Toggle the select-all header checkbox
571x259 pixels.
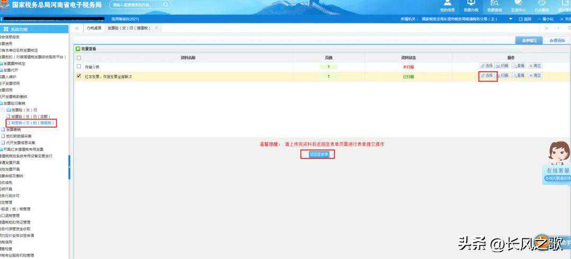(x=79, y=57)
